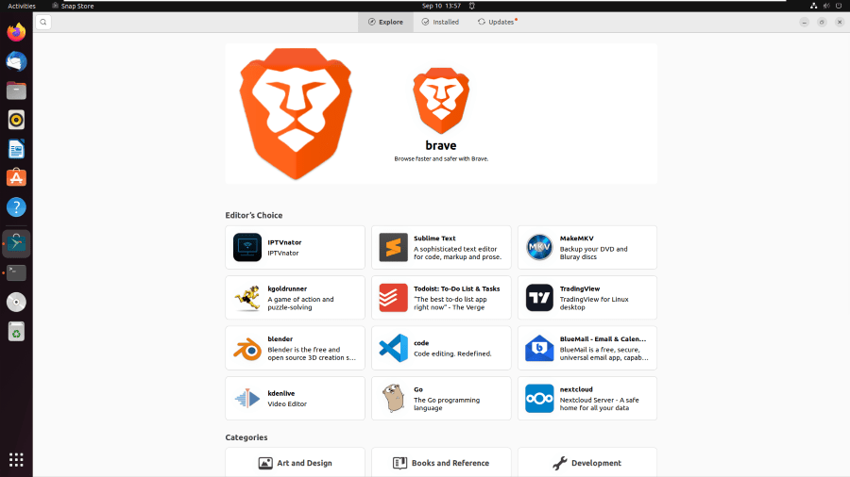Screen dimensions: 850x477
Task: Click the BlueMail envelope icon
Action: [x=539, y=348]
